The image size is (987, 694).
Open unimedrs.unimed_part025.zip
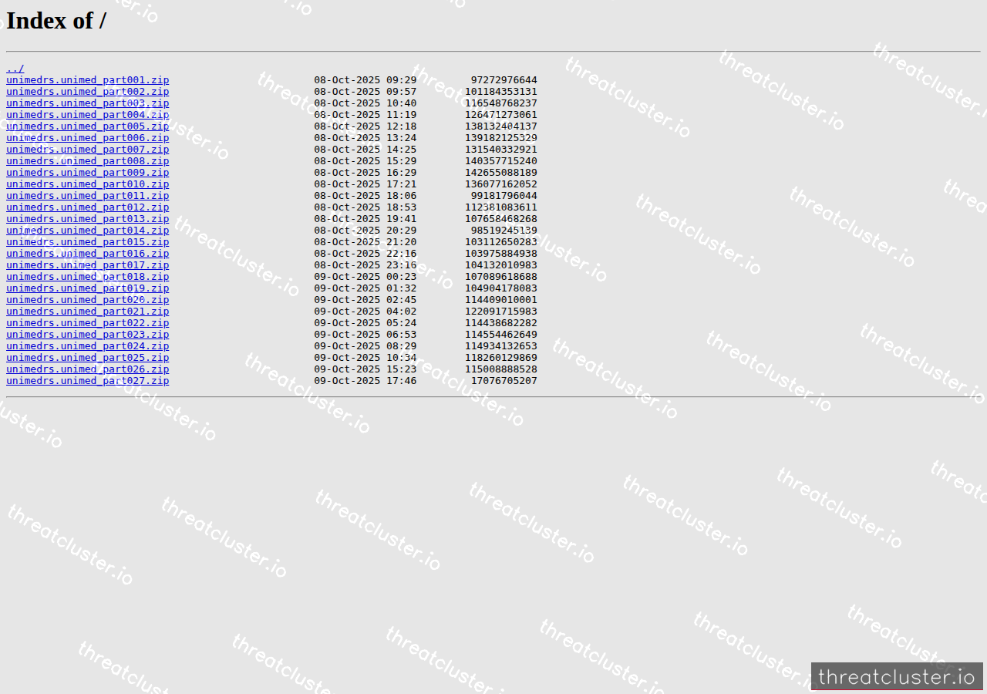88,358
